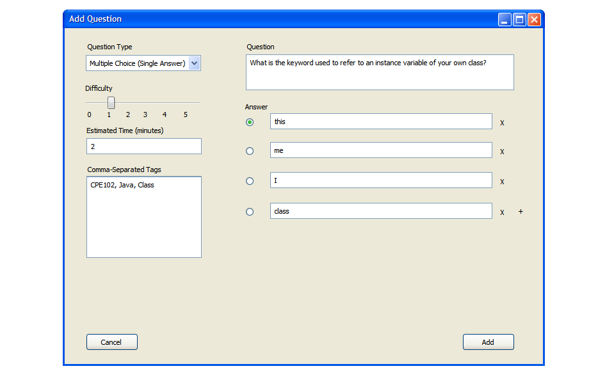Screen dimensions: 598x380
Task: Click the Difficulty slider handle
Action: (111, 102)
